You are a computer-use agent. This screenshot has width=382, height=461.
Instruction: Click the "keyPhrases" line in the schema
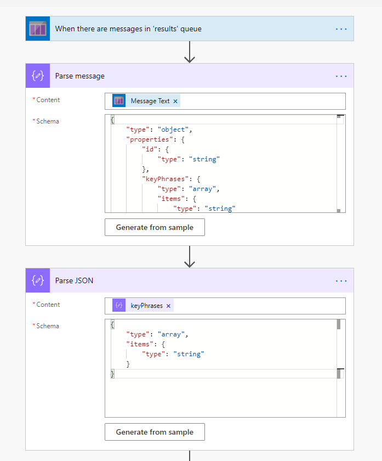click(171, 179)
